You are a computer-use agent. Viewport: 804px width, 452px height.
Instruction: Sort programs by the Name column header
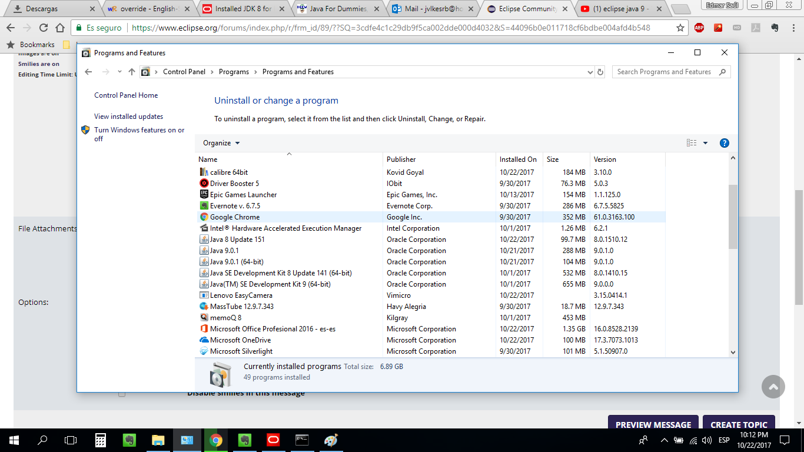[x=289, y=159]
